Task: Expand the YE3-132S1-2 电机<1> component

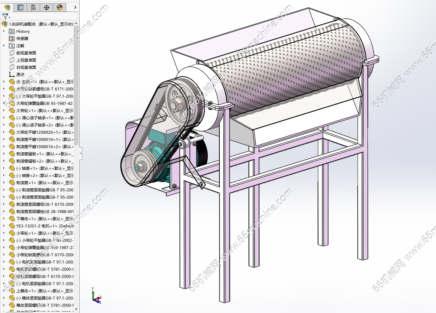Action: click(x=4, y=226)
